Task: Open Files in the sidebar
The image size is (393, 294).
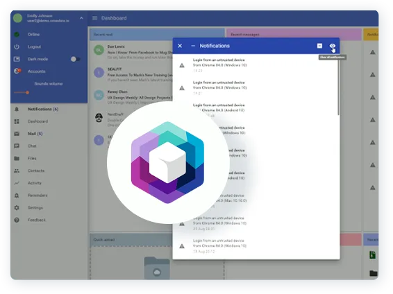Action: 32,158
